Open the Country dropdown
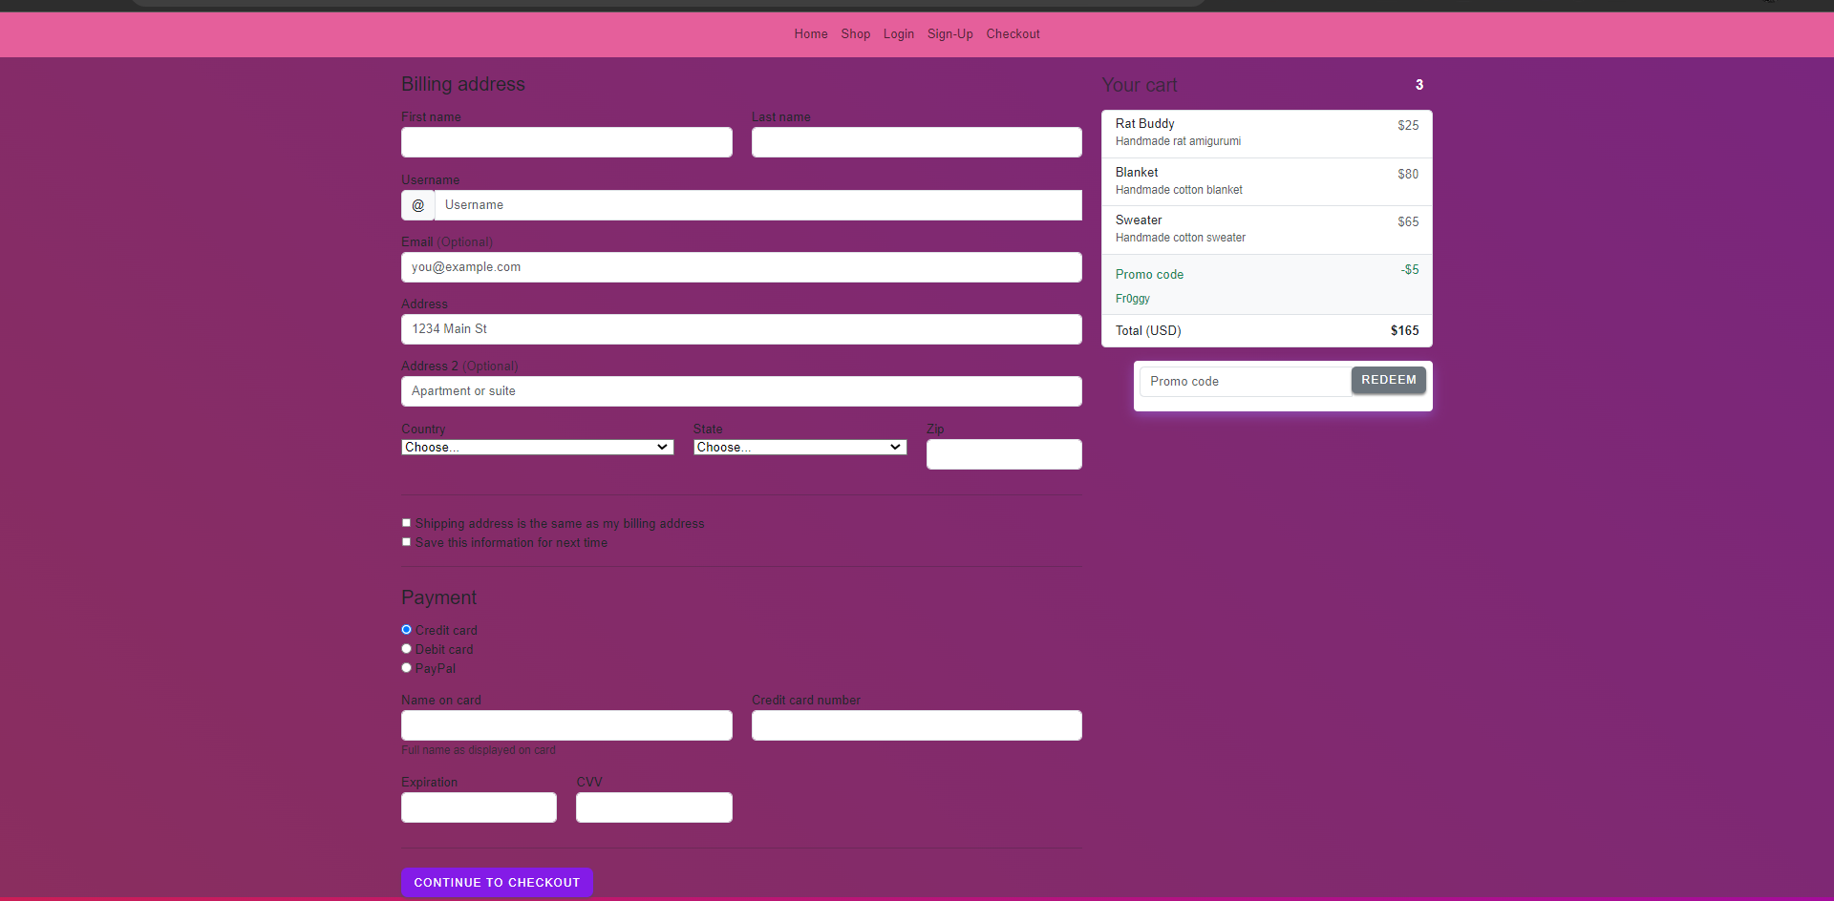The width and height of the screenshot is (1834, 901). click(x=537, y=447)
